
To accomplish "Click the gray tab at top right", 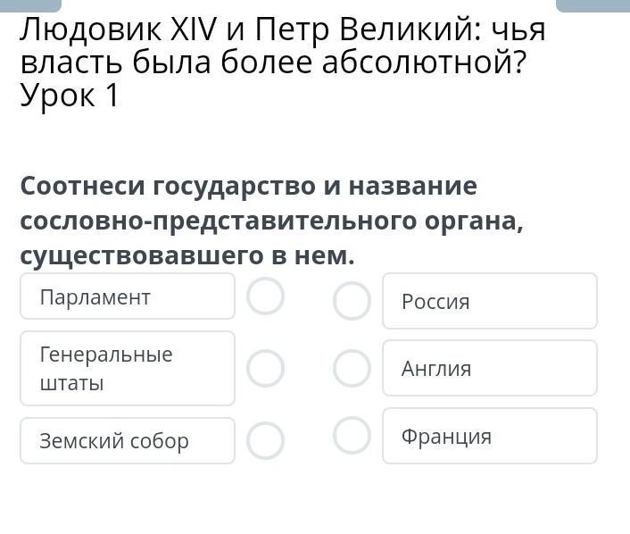I will coord(593,4).
